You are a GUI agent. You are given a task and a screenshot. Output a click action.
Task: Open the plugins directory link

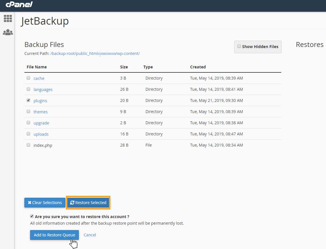click(40, 101)
